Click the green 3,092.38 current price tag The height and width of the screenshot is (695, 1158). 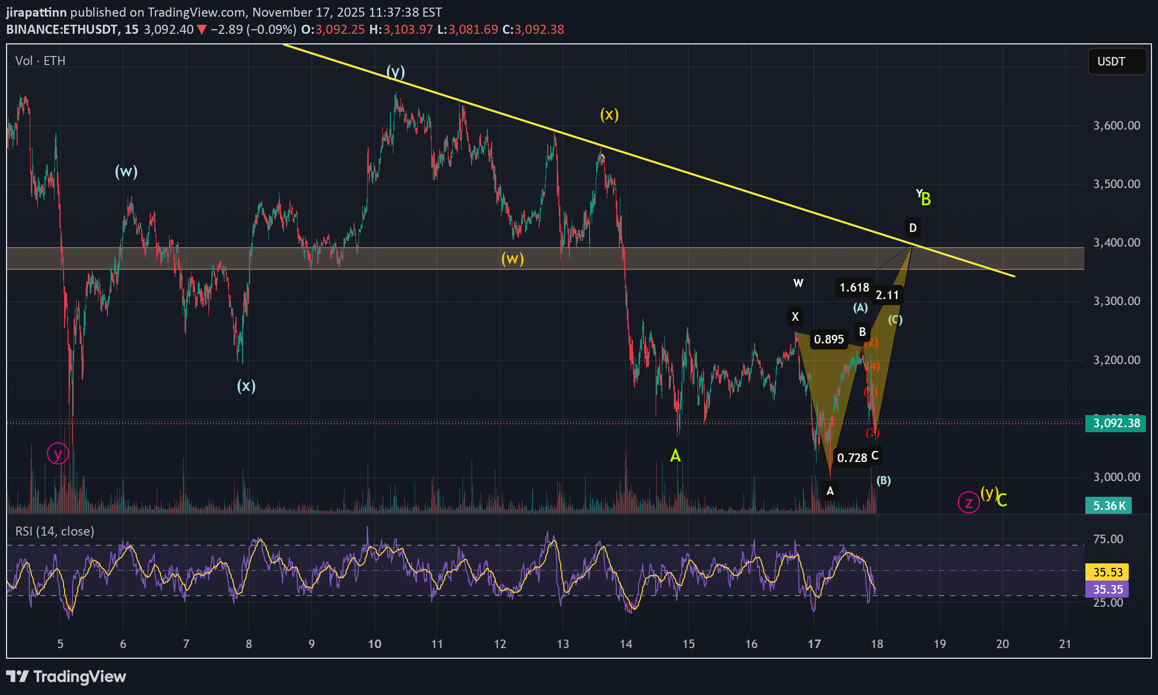click(x=1115, y=423)
